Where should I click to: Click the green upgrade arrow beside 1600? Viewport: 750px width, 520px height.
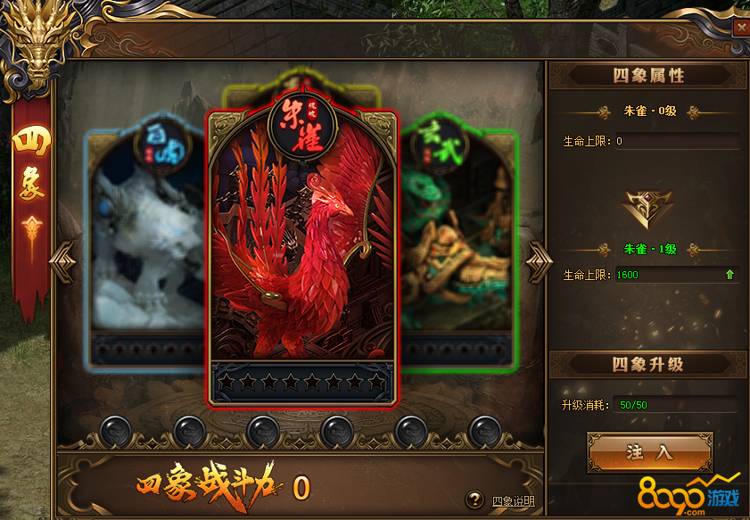729,275
